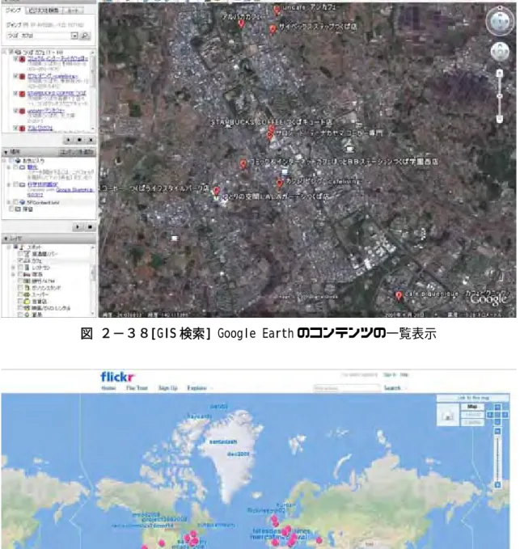Click the カフェリビング cafeliving placemark pin
Screen dimensions: 520x549
pyautogui.click(x=279, y=184)
